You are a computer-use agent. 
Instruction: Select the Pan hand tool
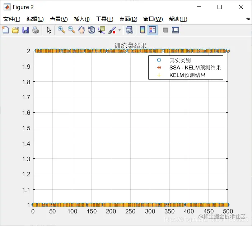pyautogui.click(x=81, y=30)
